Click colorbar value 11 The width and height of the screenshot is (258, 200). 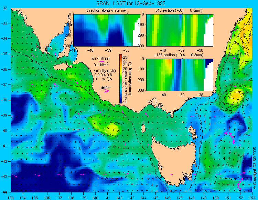[x=125, y=102]
